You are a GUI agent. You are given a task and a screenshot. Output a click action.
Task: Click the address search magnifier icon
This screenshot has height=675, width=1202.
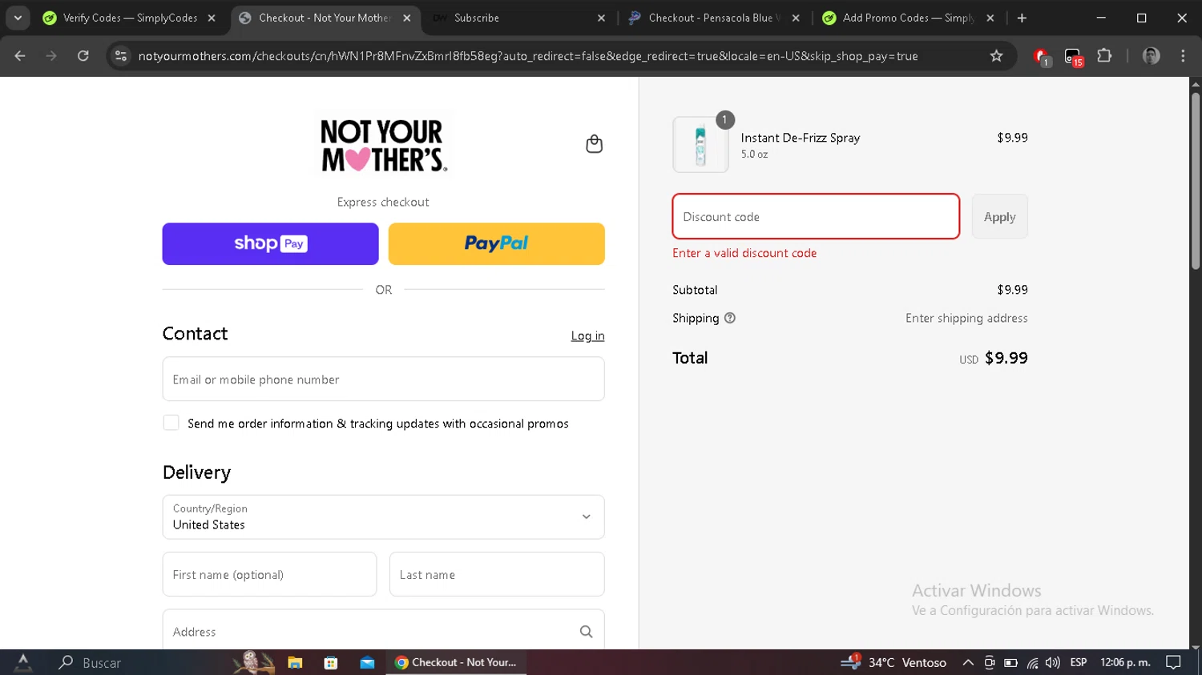[x=586, y=632]
